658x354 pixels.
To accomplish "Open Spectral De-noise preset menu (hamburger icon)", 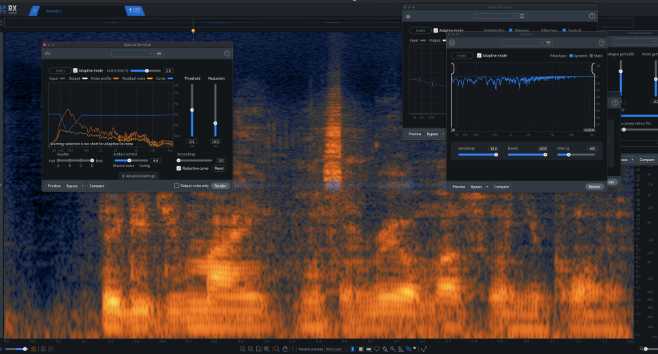I will 159,53.
